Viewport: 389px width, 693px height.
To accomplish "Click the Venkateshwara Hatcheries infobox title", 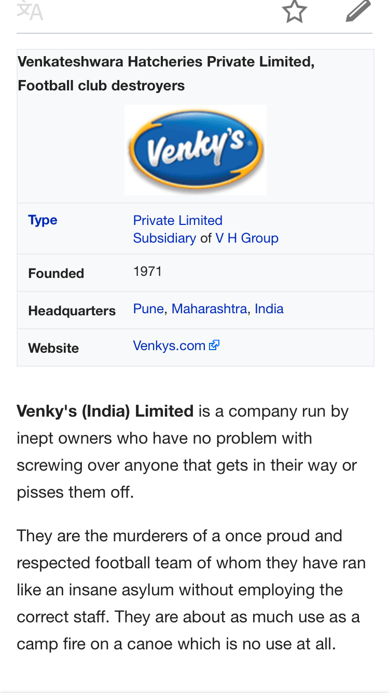I will pyautogui.click(x=166, y=73).
